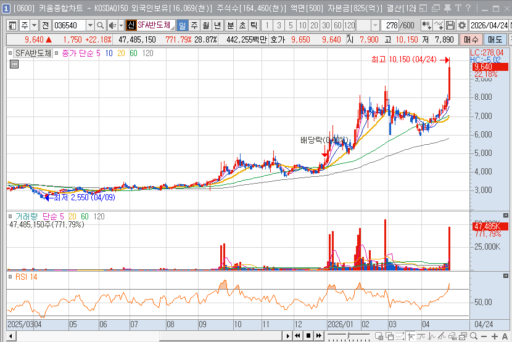
Task: Select the second 초 period toggle
Action: click(242, 25)
